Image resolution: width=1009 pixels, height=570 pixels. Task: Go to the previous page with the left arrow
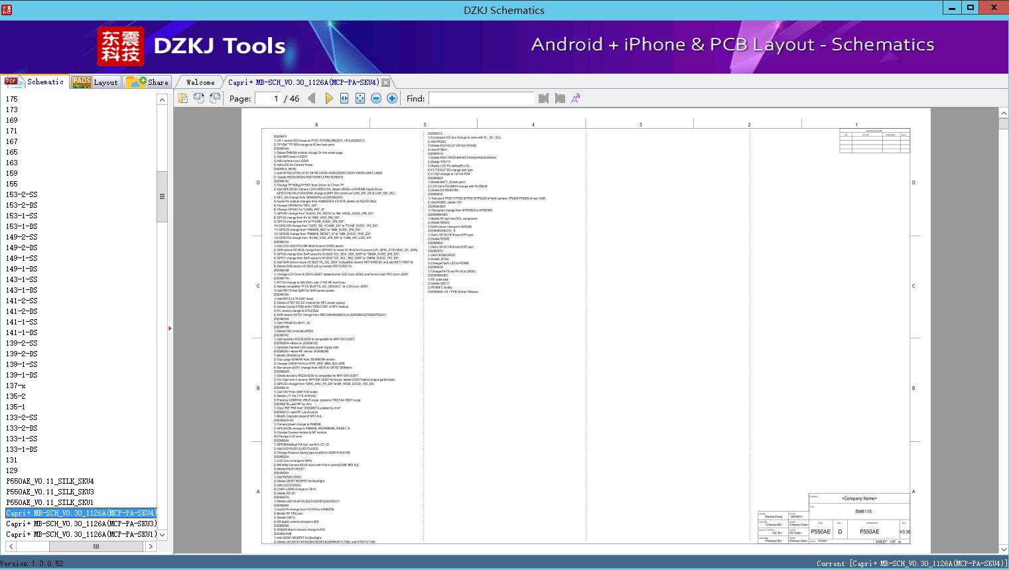312,98
